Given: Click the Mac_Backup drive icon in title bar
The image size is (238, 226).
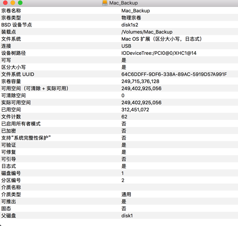Looking at the screenshot, I should pos(105,3).
